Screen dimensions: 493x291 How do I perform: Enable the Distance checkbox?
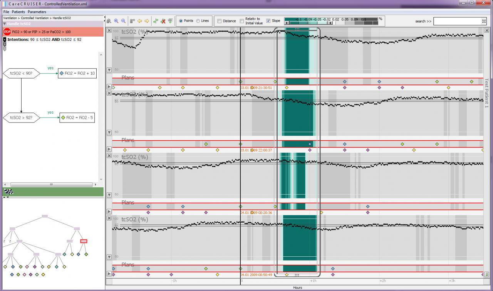(219, 21)
